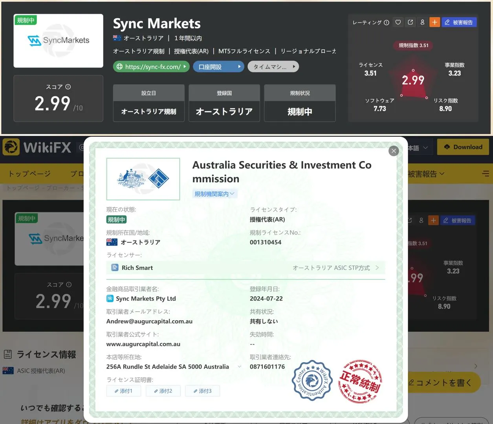Click the user icon in the top rating panel
This screenshot has height=424, width=493.
pos(422,22)
